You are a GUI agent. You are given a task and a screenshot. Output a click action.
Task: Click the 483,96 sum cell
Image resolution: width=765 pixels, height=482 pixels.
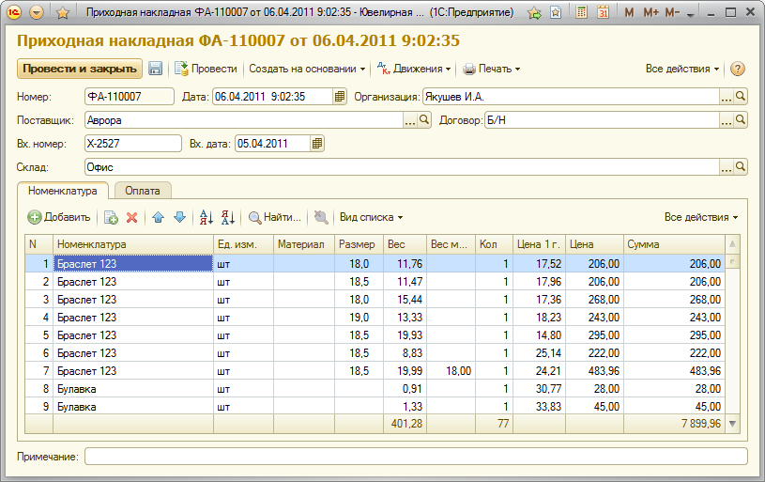point(674,371)
